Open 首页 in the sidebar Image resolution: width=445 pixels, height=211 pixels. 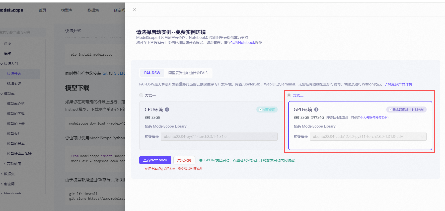(8, 44)
